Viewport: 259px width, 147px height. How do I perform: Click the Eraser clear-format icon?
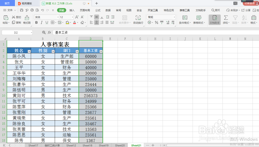pyautogui.click(x=82, y=23)
